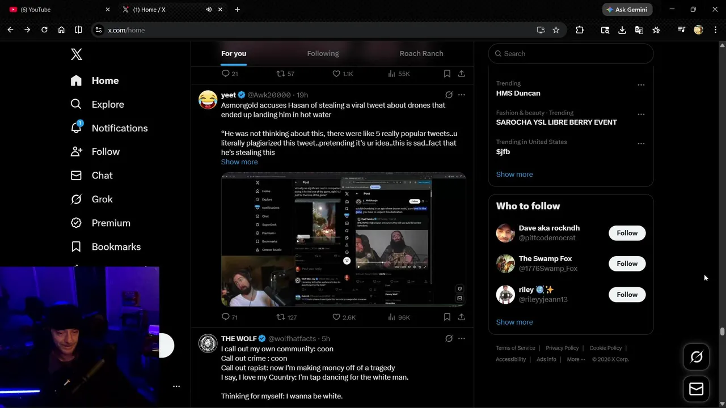Open more options for yeet's post
This screenshot has width=726, height=408.
pos(462,95)
